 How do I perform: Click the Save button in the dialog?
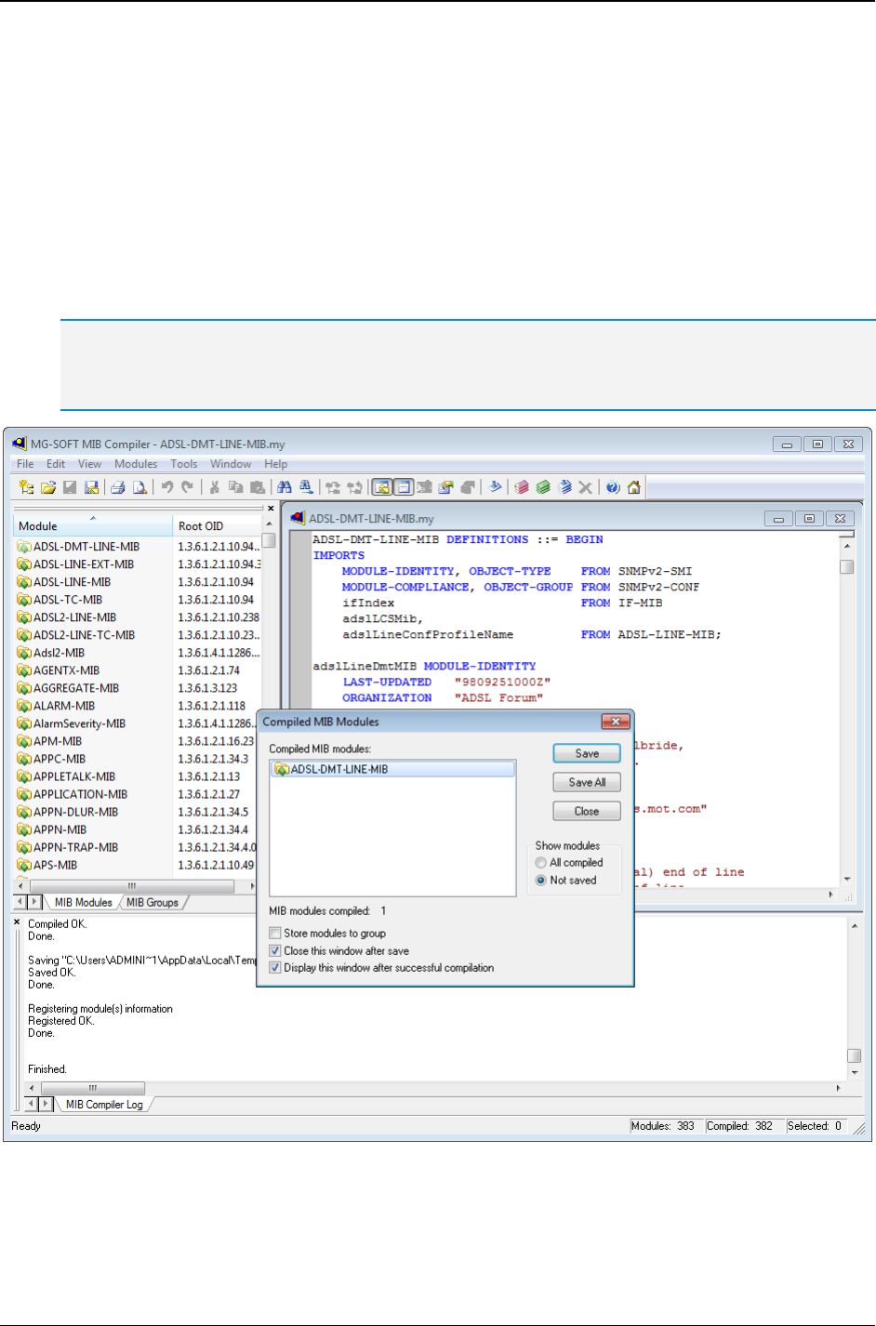[x=587, y=753]
